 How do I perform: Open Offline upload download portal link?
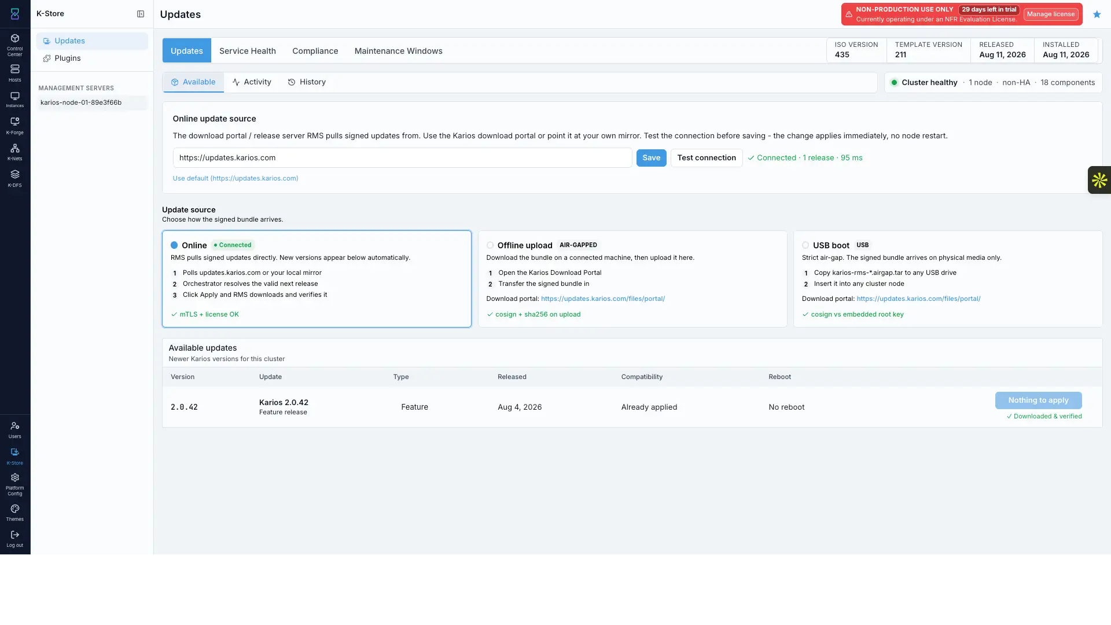click(603, 299)
